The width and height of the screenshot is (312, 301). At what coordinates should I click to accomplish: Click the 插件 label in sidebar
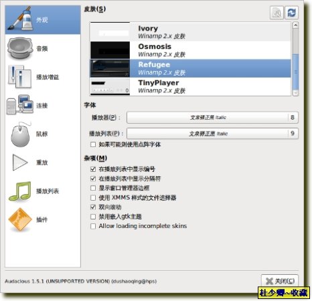(42, 219)
